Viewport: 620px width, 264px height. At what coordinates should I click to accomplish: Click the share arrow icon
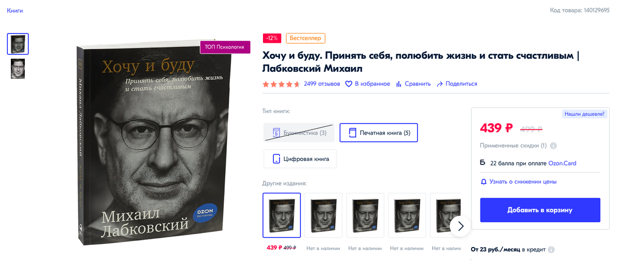[x=440, y=84]
